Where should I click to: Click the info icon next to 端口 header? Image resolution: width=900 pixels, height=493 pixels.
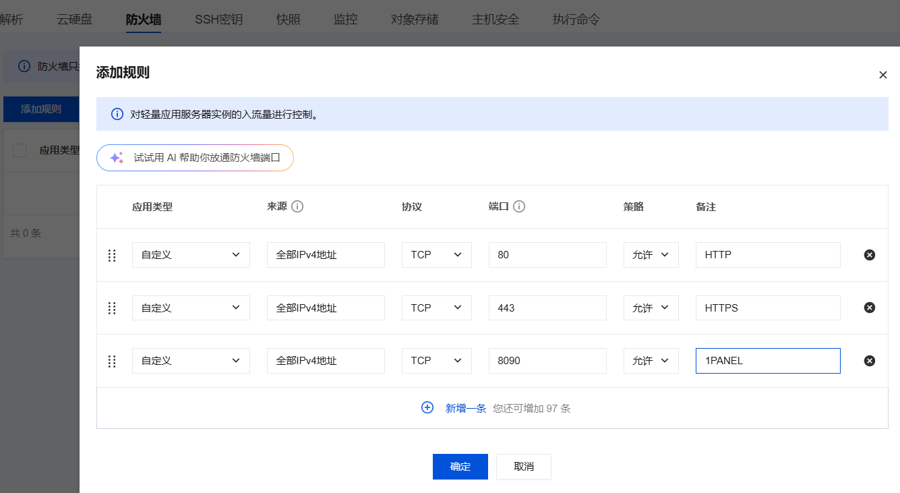point(520,206)
